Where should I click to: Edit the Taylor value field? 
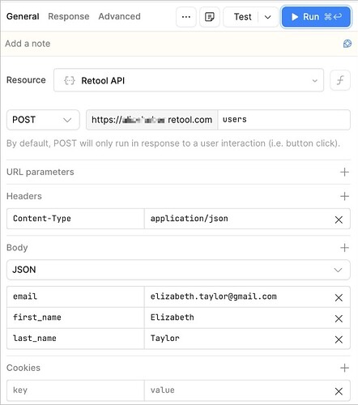pyautogui.click(x=237, y=339)
